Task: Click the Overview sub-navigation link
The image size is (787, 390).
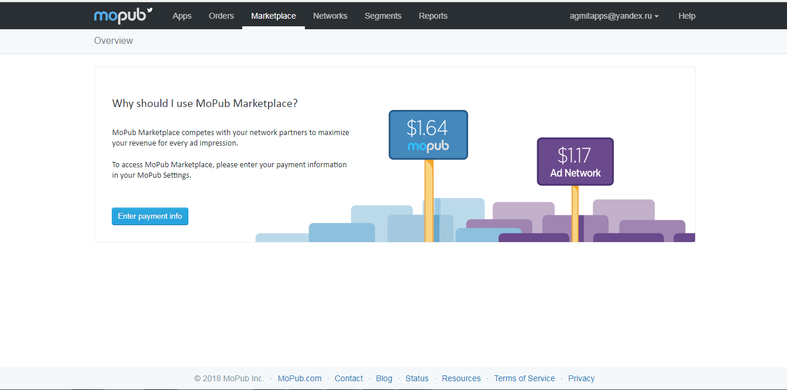Action: (x=114, y=40)
